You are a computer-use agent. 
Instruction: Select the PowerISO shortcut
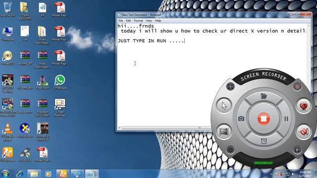pyautogui.click(x=8, y=58)
